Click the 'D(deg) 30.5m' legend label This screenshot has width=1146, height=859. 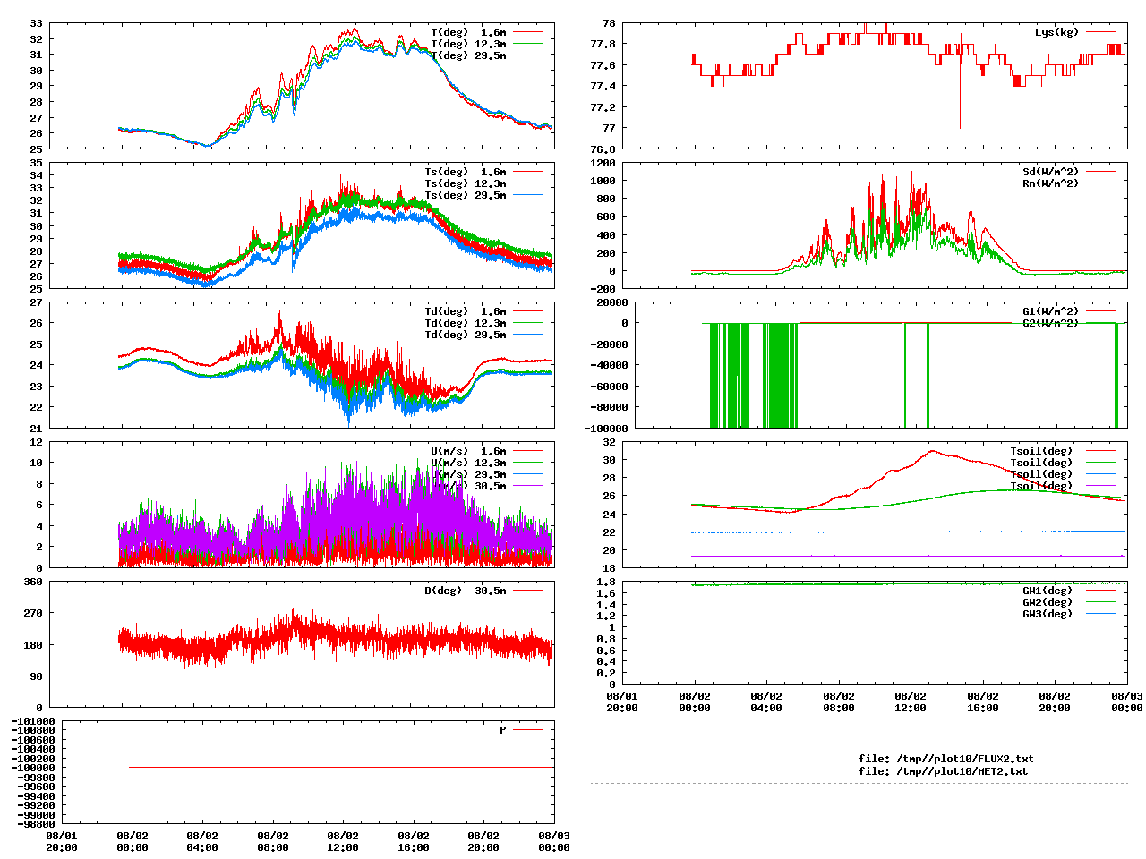465,591
